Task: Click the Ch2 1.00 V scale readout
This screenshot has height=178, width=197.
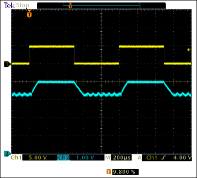Action: coord(85,158)
